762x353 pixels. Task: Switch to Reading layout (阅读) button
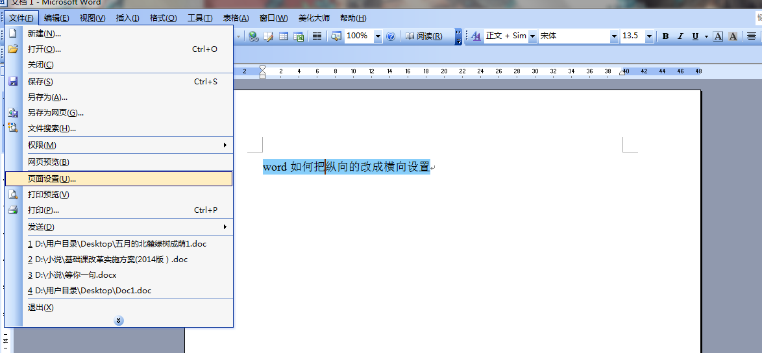coord(424,36)
